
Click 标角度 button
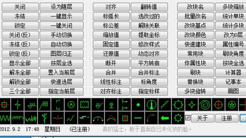tap(149, 82)
